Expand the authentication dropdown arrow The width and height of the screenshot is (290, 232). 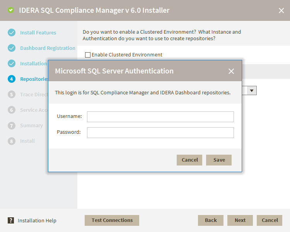tap(252, 90)
